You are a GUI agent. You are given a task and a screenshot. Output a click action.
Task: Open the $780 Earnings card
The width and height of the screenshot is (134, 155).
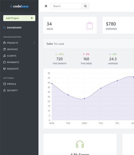(x=118, y=25)
